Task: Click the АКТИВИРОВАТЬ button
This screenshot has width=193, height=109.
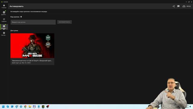Action: pos(64,22)
